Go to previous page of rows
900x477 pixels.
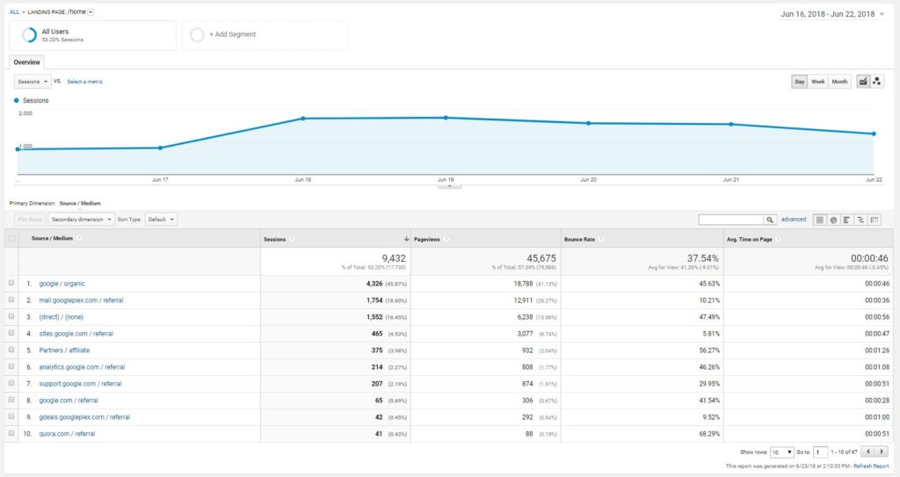coord(868,452)
